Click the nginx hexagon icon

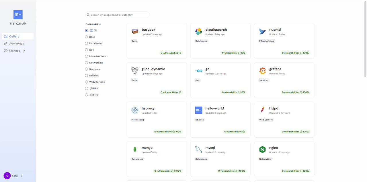(262, 149)
